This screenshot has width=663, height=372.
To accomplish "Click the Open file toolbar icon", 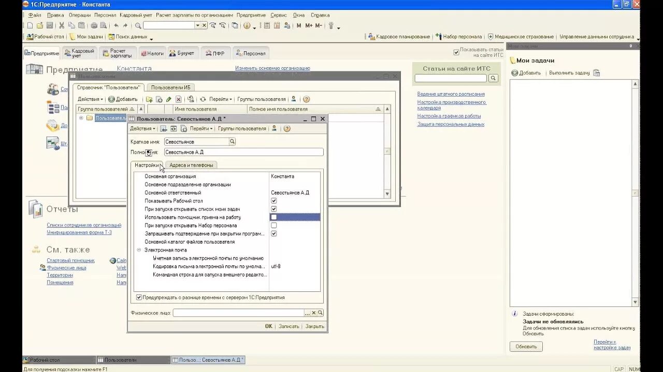I will point(40,25).
